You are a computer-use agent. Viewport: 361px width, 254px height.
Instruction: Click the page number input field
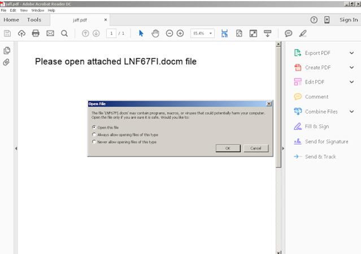point(111,34)
